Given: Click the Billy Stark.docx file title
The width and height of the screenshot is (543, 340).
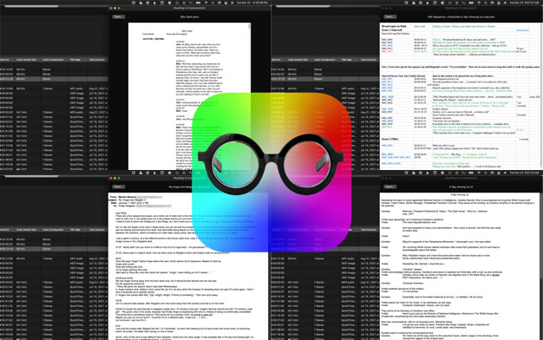Looking at the screenshot, I should coord(189,16).
